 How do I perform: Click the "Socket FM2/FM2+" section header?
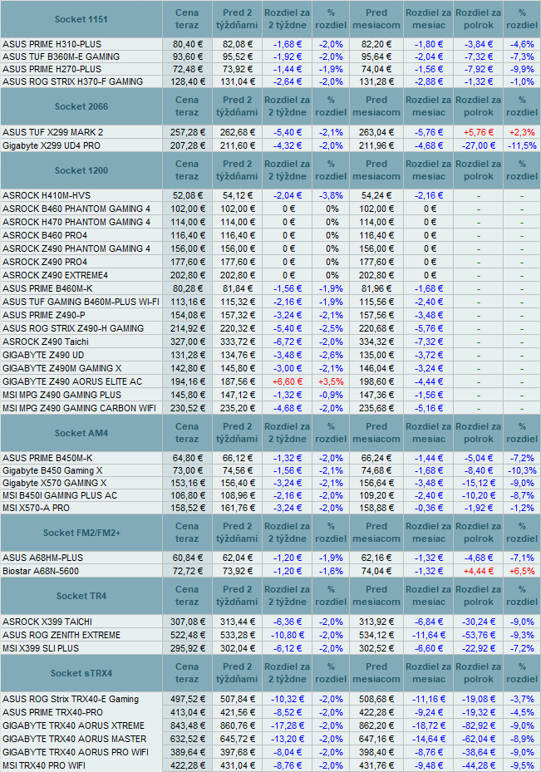click(81, 533)
